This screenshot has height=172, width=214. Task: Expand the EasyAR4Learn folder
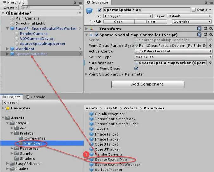pyautogui.click(x=7, y=163)
